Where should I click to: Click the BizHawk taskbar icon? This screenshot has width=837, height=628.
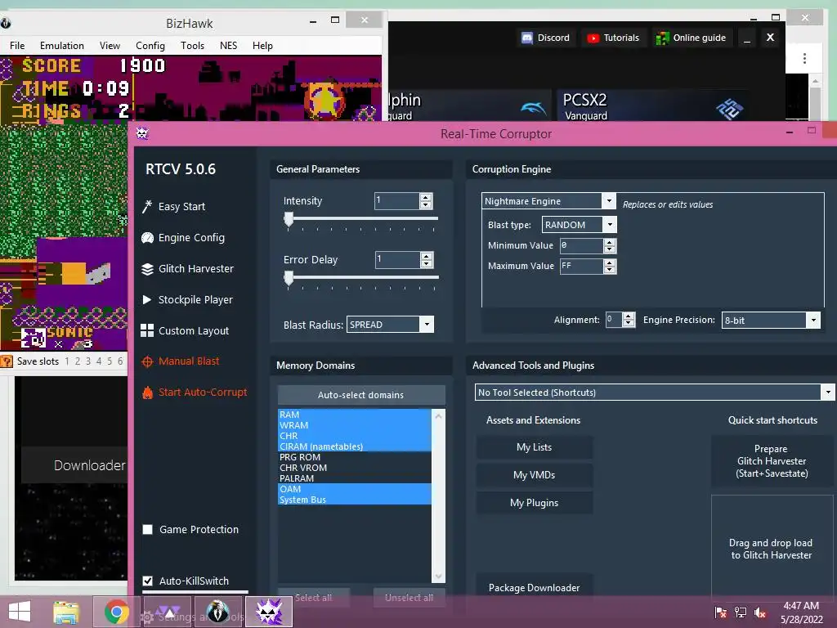point(217,612)
